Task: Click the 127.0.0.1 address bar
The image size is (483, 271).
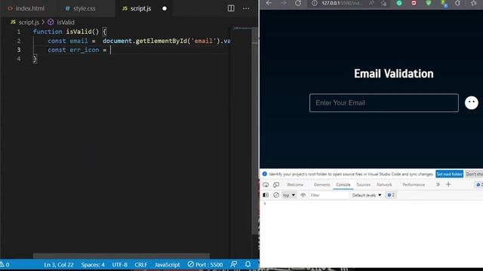Action: click(x=342, y=3)
